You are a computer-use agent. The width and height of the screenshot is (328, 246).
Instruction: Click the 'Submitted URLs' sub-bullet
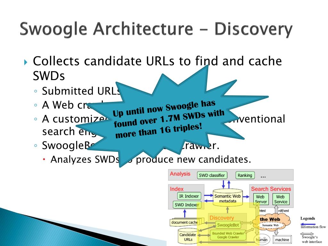[x=81, y=91]
